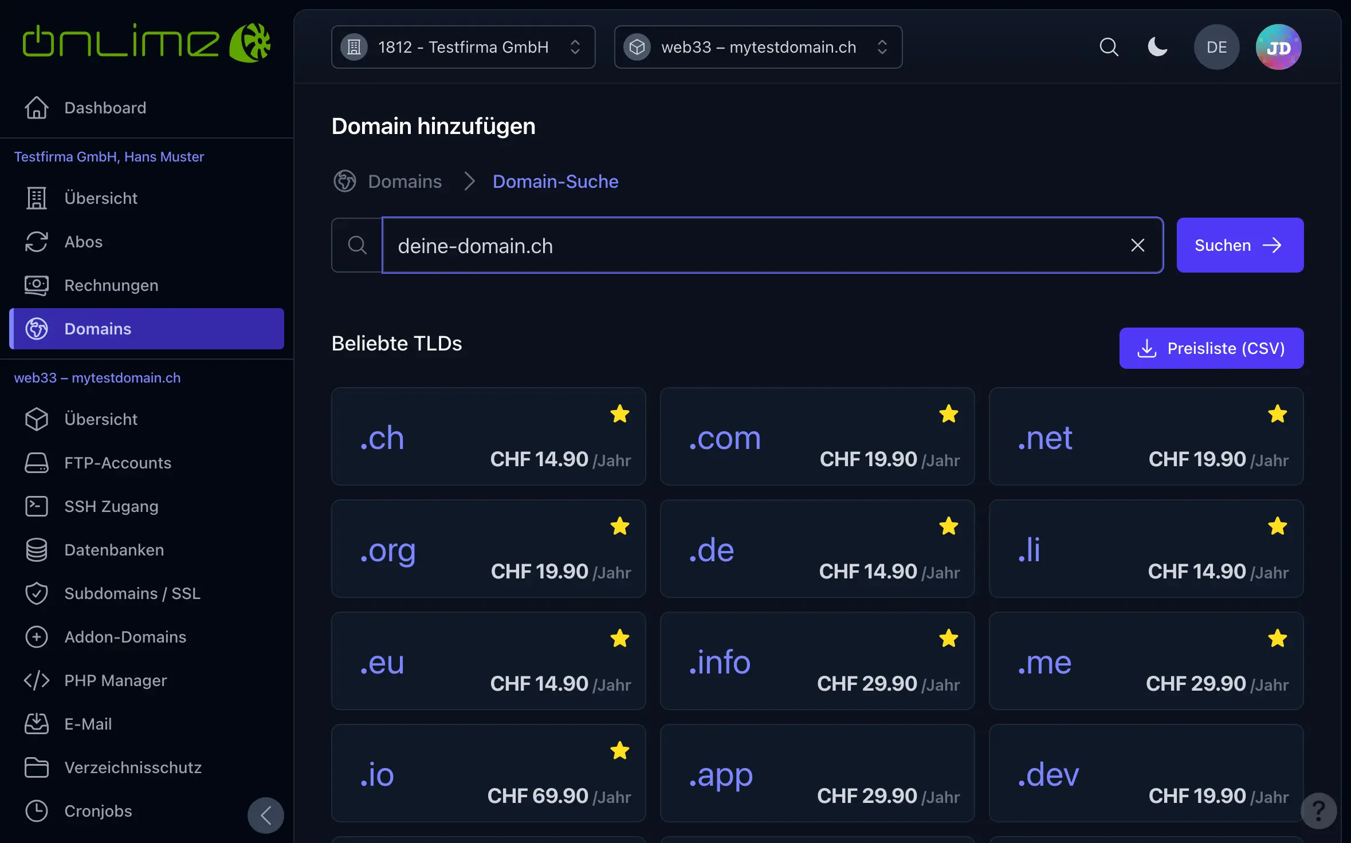Image resolution: width=1351 pixels, height=843 pixels.
Task: Open SSH Zugang terminal icon
Action: (x=37, y=506)
